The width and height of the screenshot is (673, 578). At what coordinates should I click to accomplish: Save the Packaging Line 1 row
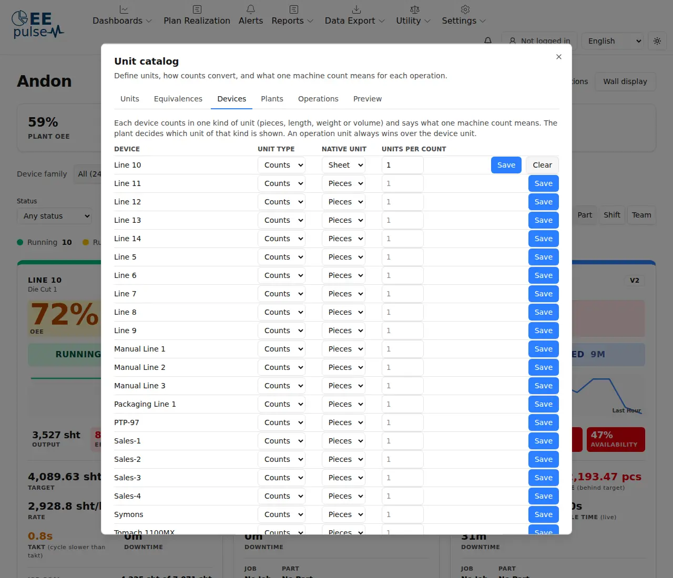[544, 404]
